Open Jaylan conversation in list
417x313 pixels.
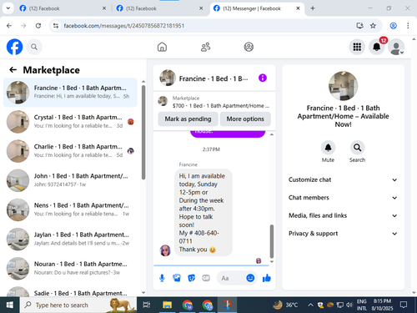point(70,239)
